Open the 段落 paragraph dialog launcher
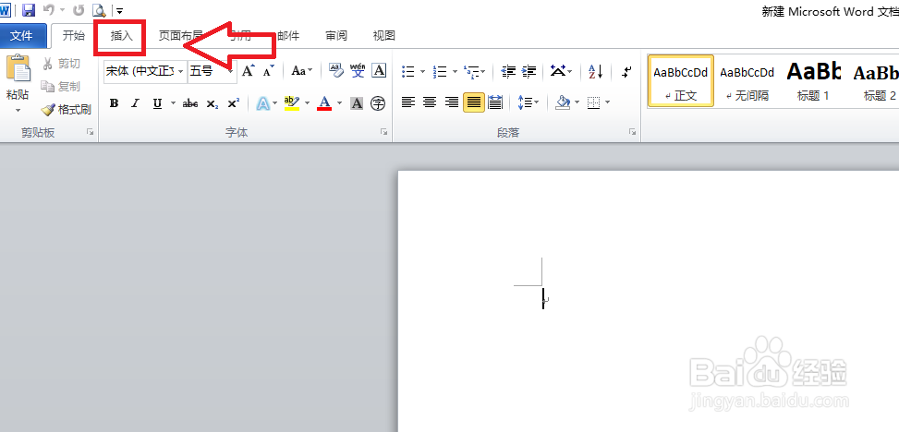This screenshot has height=432, width=899. (632, 132)
